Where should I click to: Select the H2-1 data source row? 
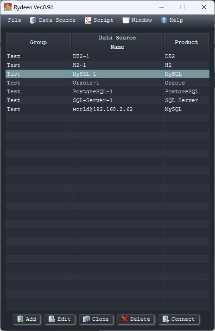tap(107, 65)
